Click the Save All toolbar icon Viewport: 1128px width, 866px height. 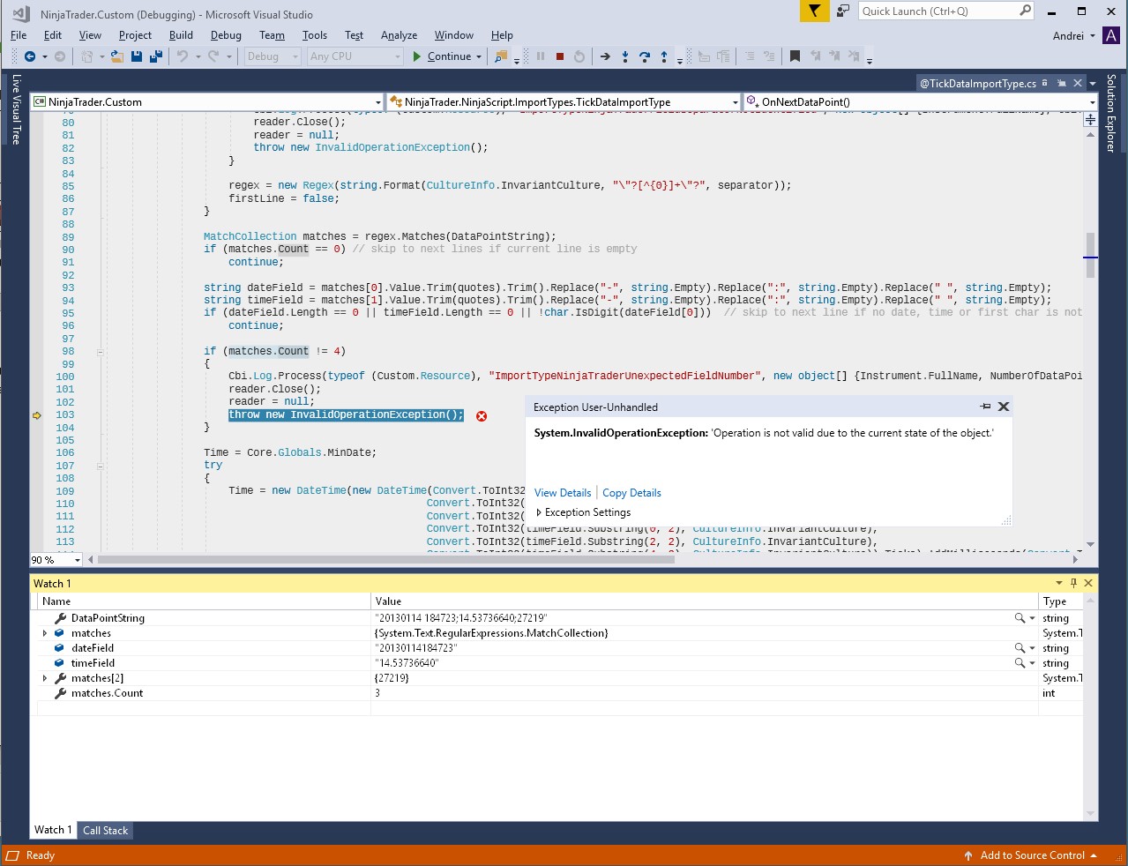pos(156,56)
